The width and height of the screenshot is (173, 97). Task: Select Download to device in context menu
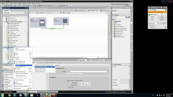(23, 67)
